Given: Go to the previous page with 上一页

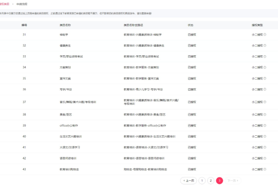Looking at the screenshot, I should 189,181.
